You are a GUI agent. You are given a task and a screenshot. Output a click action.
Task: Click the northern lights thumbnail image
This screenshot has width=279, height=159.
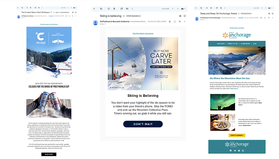[x=222, y=102]
